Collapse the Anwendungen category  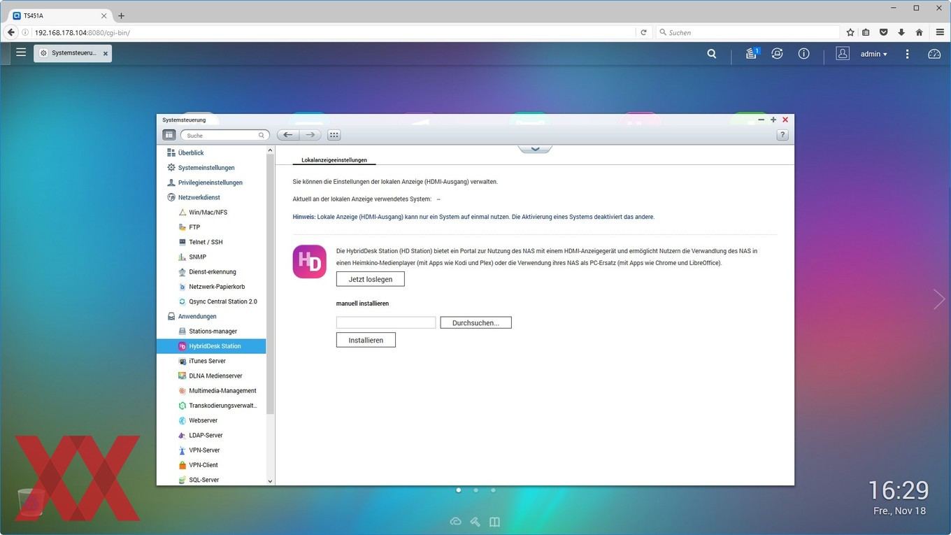pyautogui.click(x=197, y=316)
